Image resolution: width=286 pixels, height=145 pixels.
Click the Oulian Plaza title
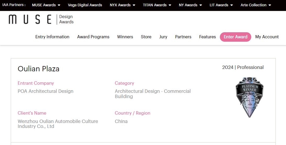pos(38,69)
